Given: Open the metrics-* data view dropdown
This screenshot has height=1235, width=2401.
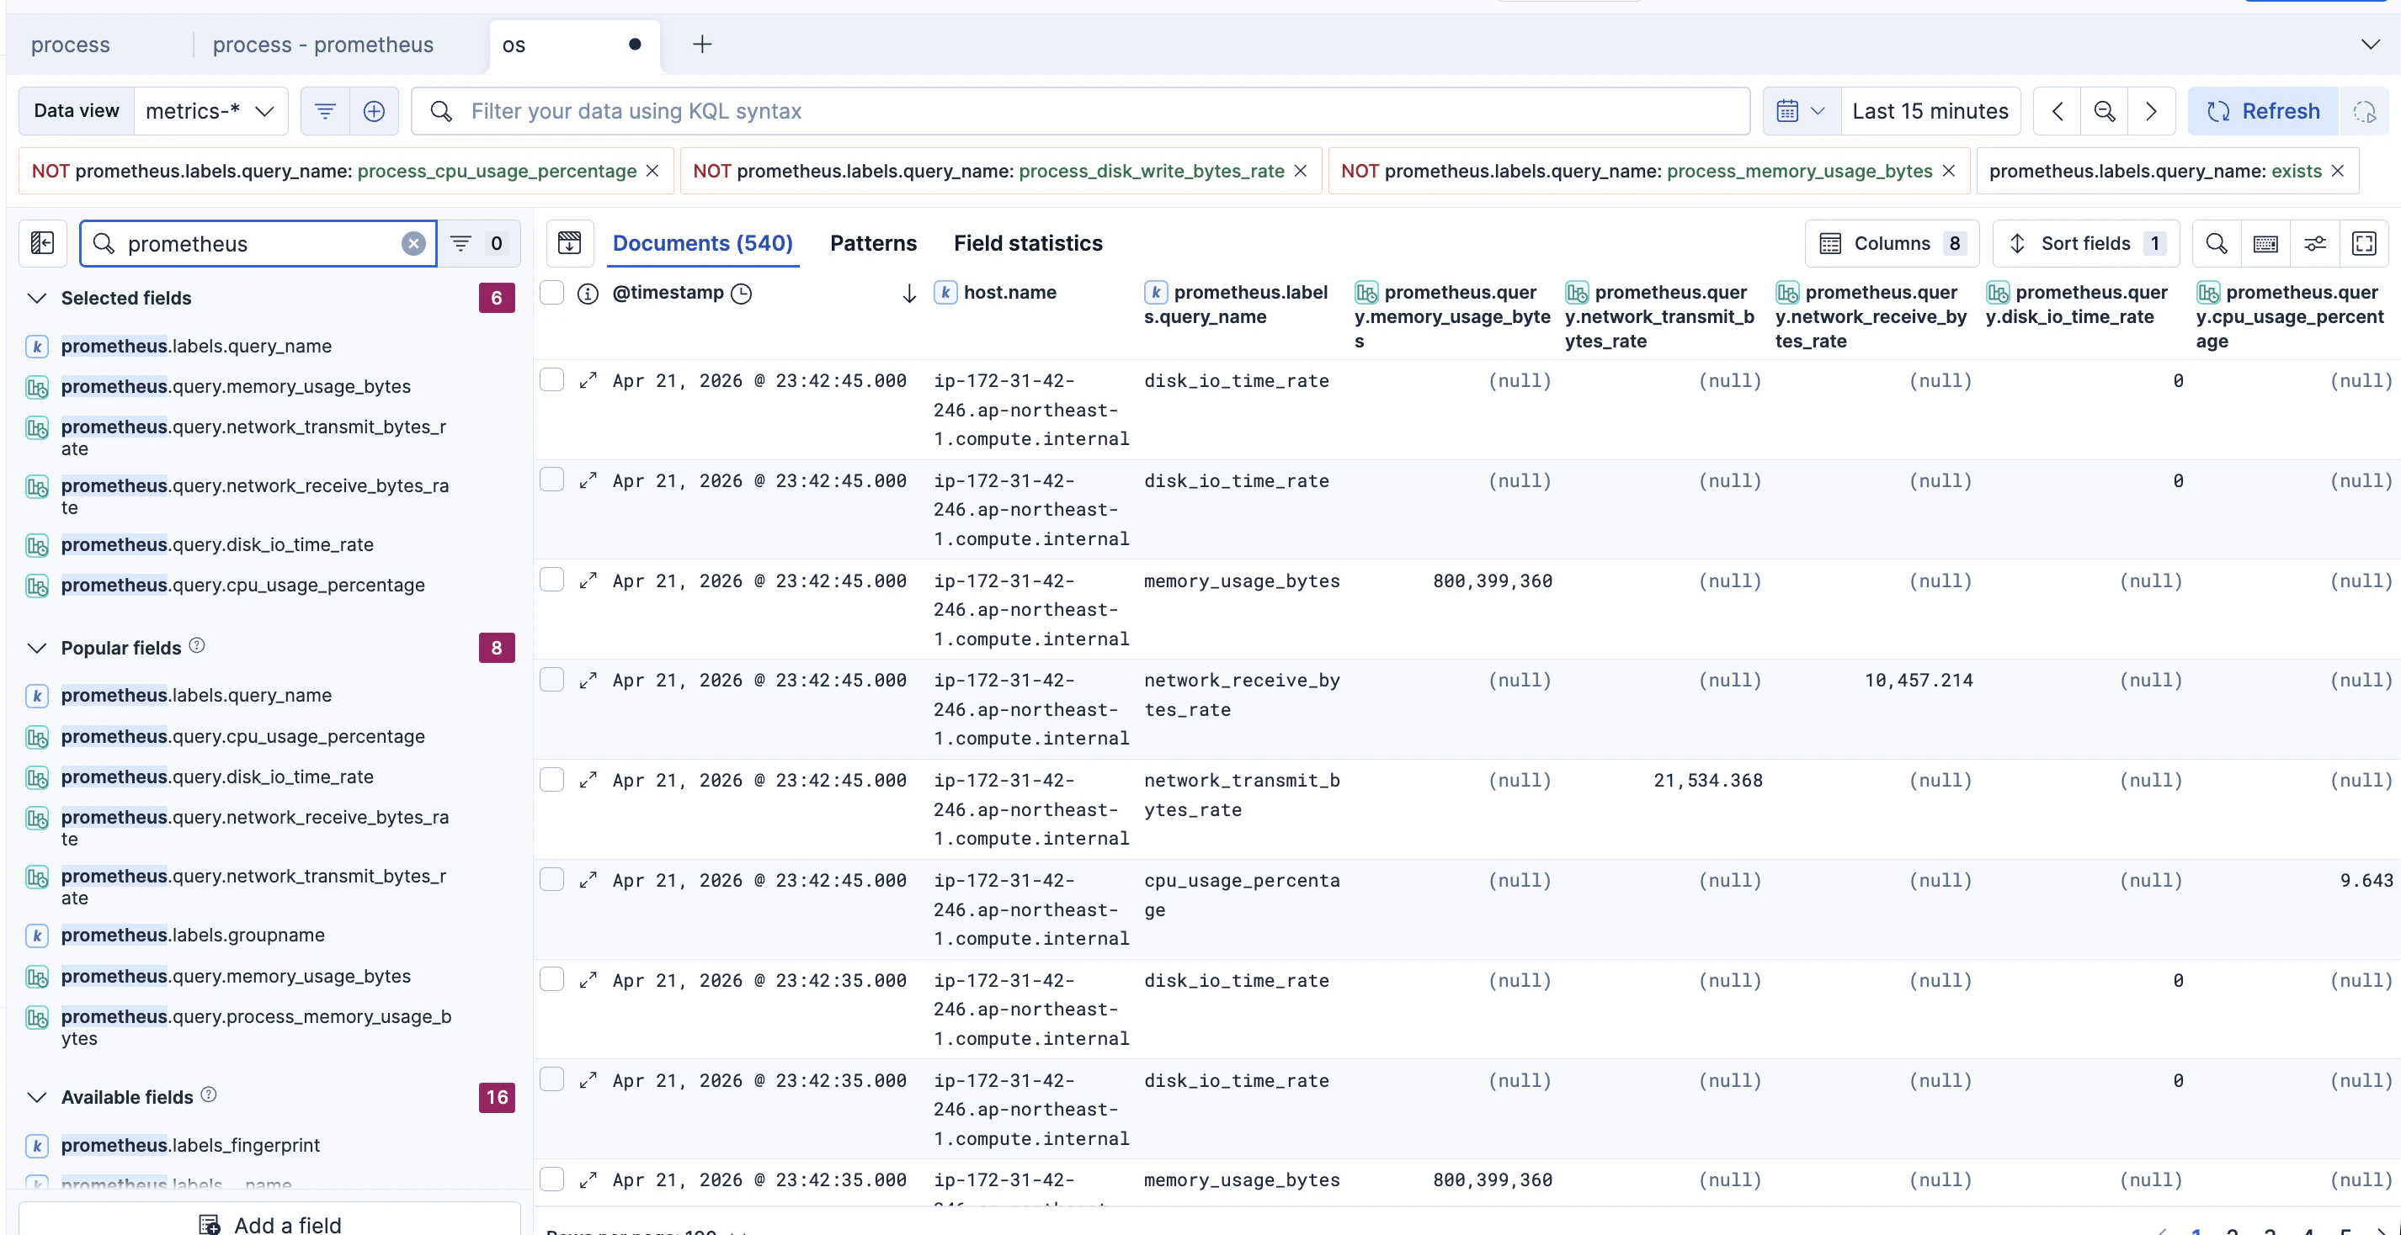Looking at the screenshot, I should (210, 112).
